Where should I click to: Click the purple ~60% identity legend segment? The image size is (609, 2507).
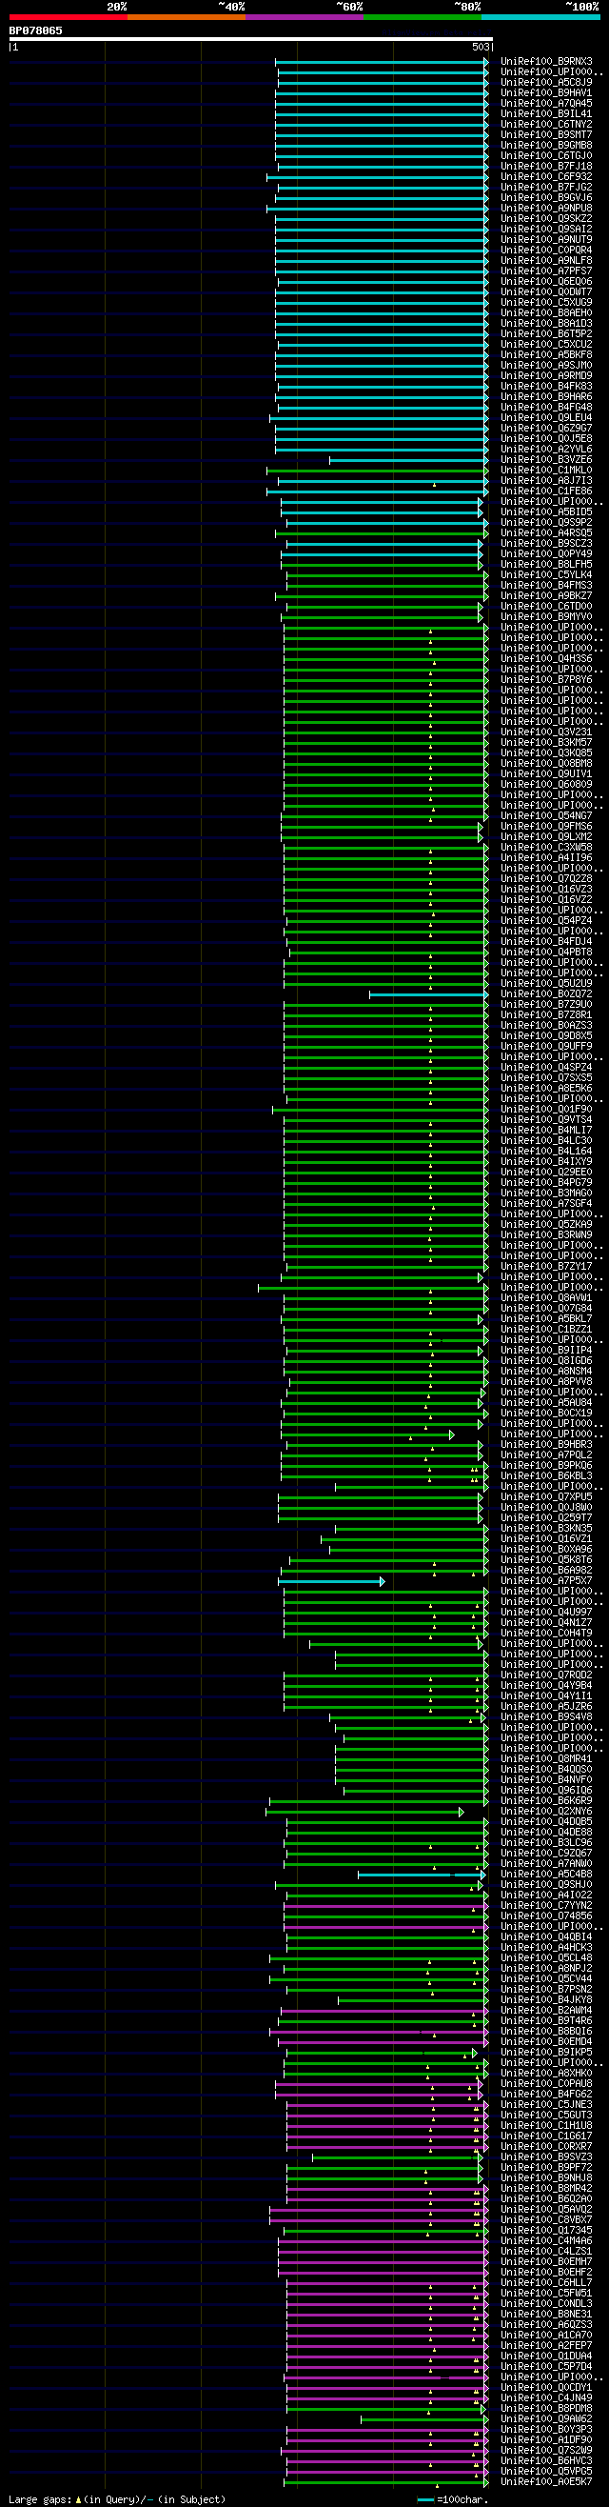304,16
